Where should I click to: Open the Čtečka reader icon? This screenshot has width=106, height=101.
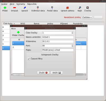pos(87,8)
